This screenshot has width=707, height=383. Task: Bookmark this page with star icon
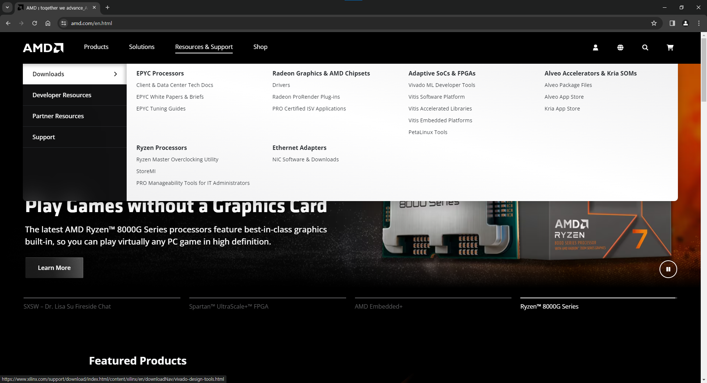pyautogui.click(x=654, y=23)
